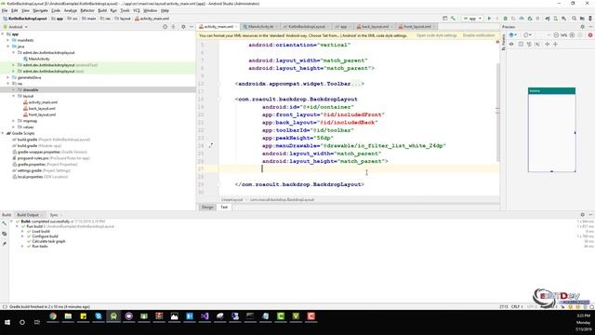Select back_layout.xml in project tree
The image size is (595, 335).
[39, 109]
